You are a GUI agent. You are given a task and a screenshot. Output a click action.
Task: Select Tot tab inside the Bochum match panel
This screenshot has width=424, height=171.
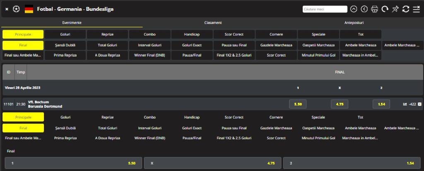[361, 117]
